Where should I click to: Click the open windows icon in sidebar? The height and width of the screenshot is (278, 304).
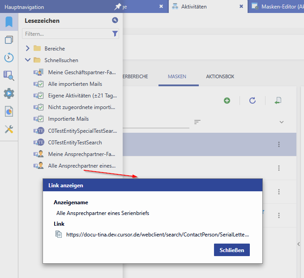(9, 40)
